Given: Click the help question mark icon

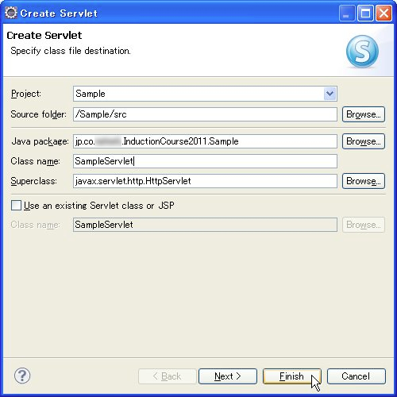Looking at the screenshot, I should [22, 376].
